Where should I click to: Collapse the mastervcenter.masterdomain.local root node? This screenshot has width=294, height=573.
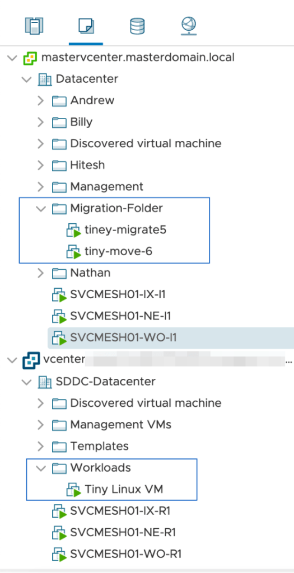pyautogui.click(x=12, y=58)
